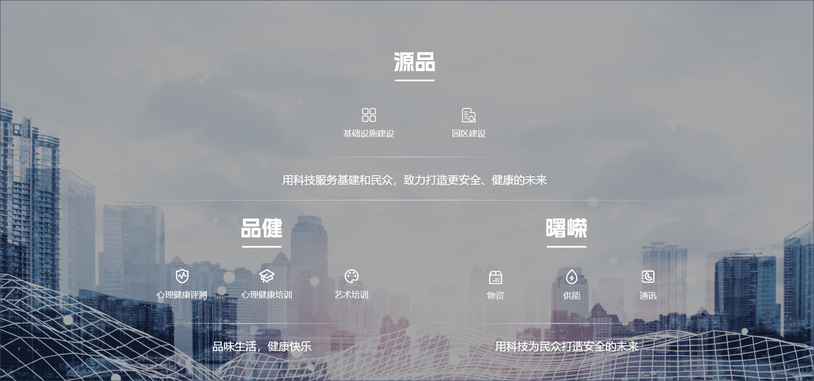Open the 供能 link
Image resolution: width=814 pixels, height=381 pixels.
point(571,295)
